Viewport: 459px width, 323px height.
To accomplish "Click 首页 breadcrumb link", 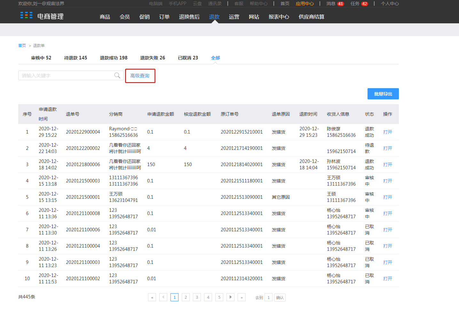I will click(x=22, y=46).
